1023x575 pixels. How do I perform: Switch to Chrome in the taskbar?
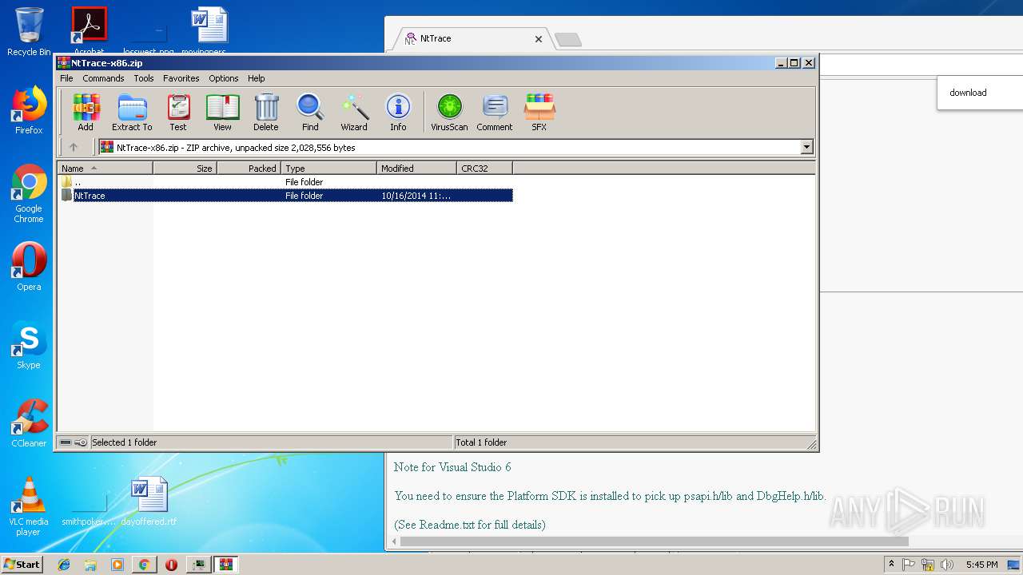coord(144,565)
